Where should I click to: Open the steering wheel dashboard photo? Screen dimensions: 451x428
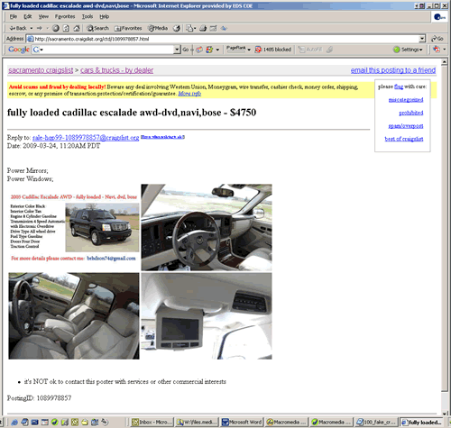click(207, 227)
